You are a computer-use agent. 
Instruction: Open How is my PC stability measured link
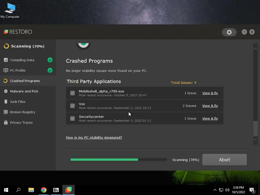coord(94,137)
